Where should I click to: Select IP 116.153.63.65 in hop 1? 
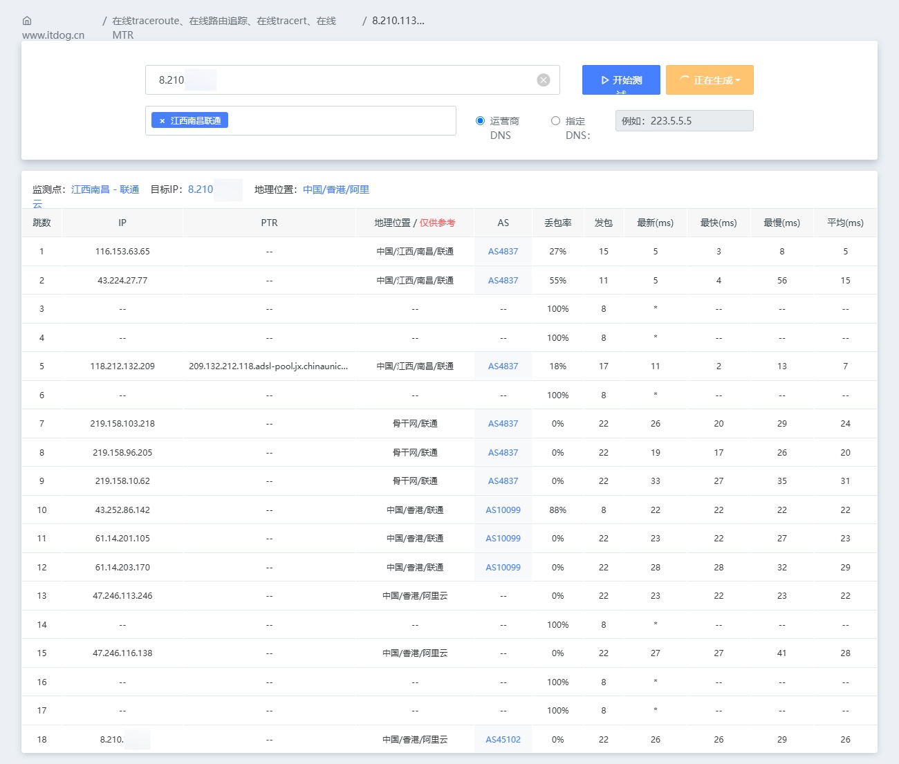click(x=122, y=252)
